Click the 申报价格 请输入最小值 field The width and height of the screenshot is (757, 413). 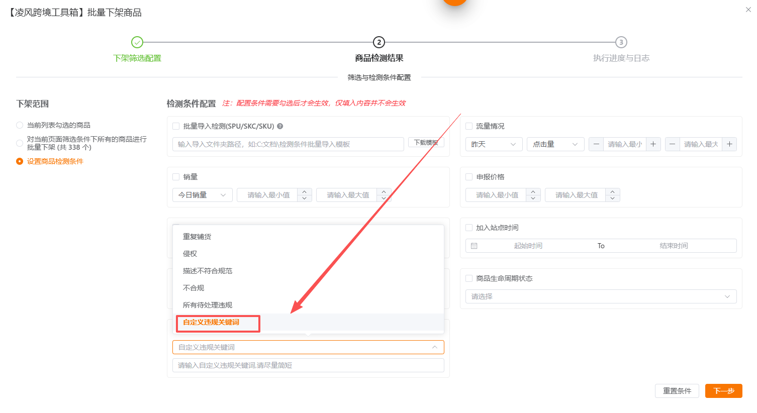click(497, 195)
